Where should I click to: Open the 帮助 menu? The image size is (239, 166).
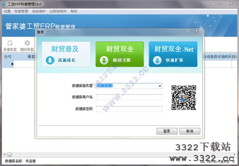pyautogui.click(x=74, y=11)
